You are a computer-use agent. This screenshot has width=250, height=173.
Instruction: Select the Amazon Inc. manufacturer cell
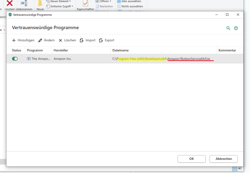tap(62, 59)
